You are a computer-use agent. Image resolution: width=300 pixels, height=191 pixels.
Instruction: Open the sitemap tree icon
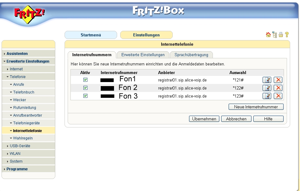point(275,35)
